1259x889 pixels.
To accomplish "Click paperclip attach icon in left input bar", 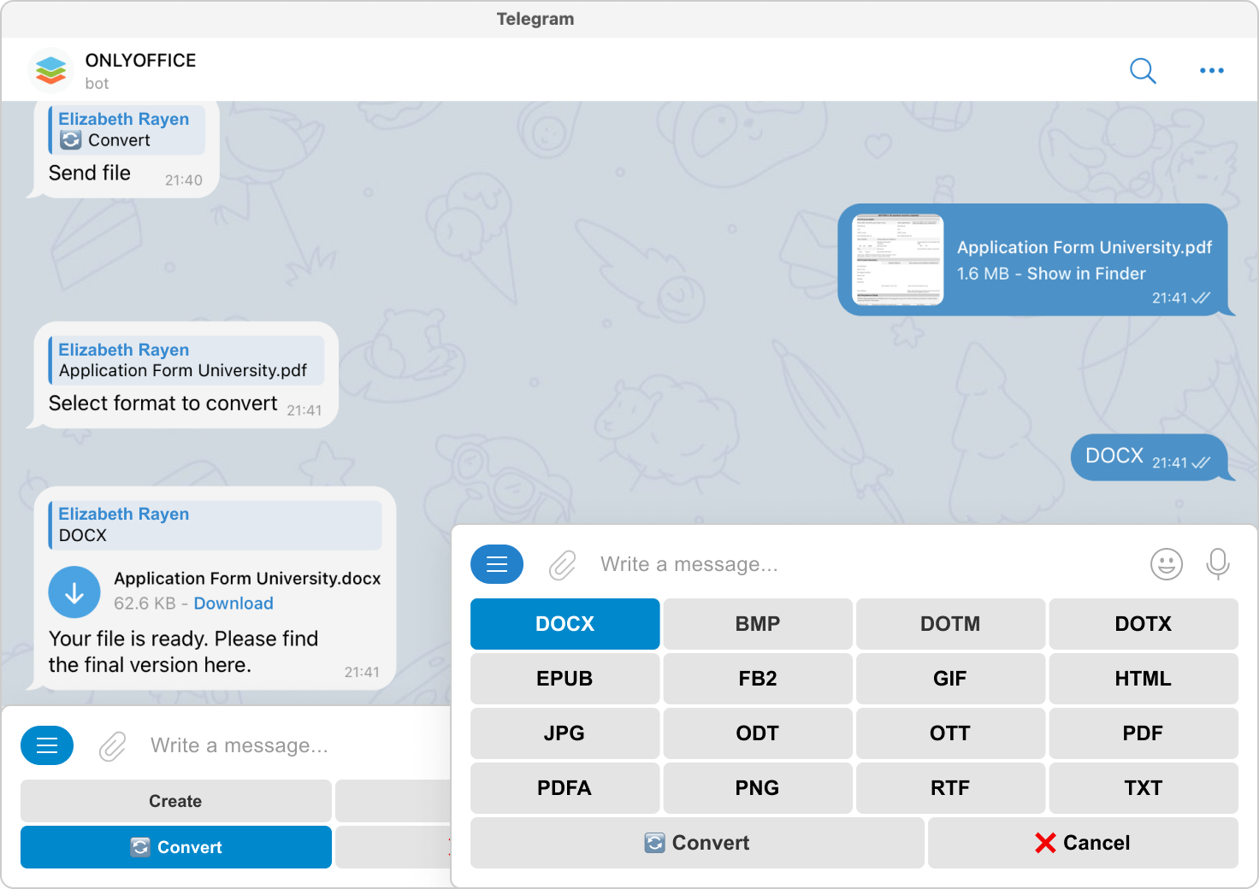I will (112, 746).
